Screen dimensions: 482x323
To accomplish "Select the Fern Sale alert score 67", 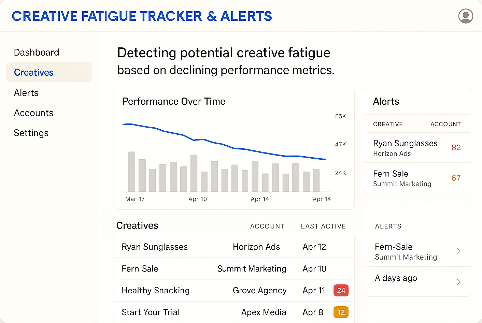I will click(456, 178).
